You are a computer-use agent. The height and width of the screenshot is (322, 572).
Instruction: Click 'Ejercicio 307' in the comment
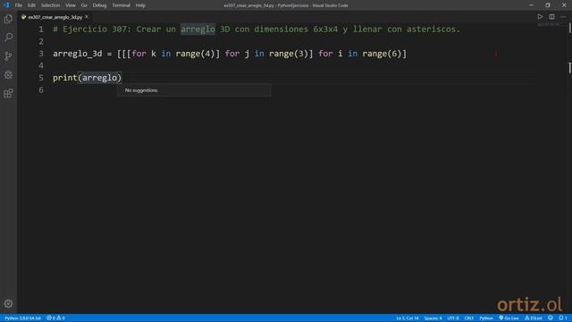pyautogui.click(x=94, y=30)
